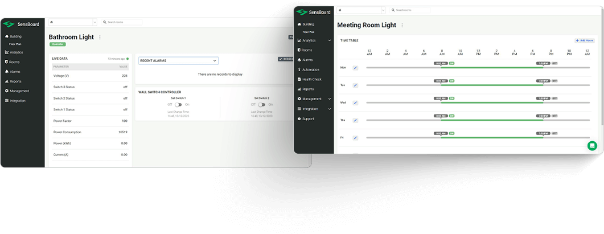This screenshot has width=604, height=234.
Task: Select Building in Meeting Room Light sidebar
Action: pyautogui.click(x=306, y=24)
